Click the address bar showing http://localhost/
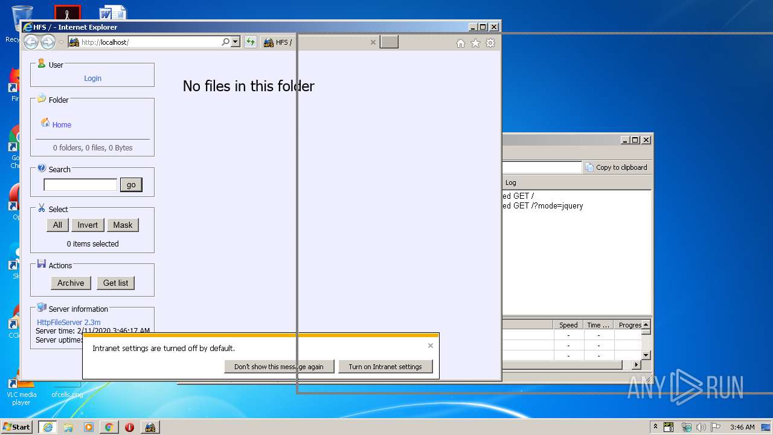773x435 pixels. (150, 42)
